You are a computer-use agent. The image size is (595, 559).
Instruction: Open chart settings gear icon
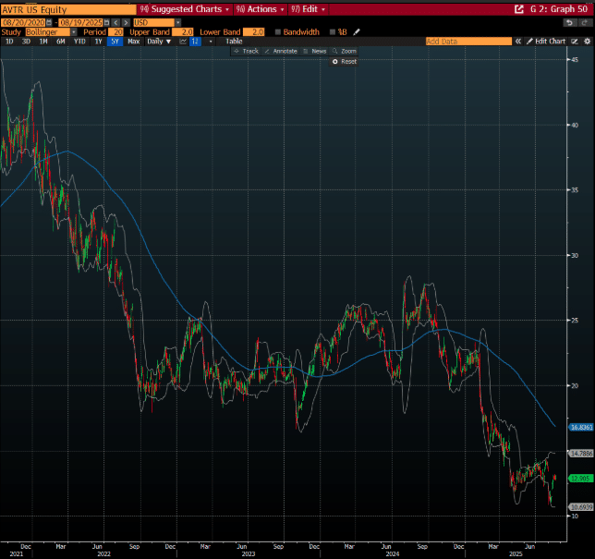[587, 42]
